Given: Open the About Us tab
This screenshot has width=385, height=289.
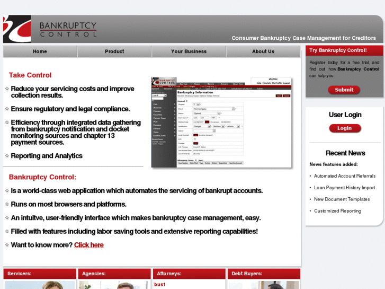Looking at the screenshot, I should (x=263, y=51).
